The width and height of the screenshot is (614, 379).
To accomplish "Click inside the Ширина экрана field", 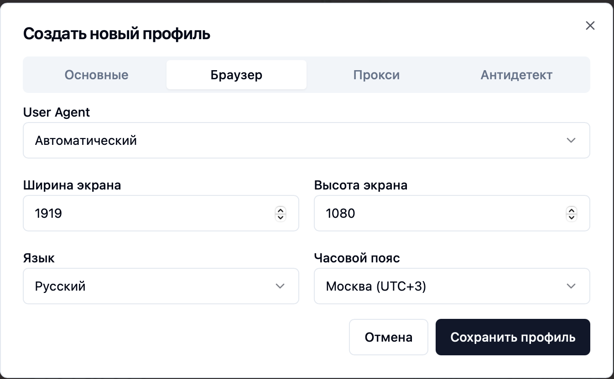I will pyautogui.click(x=137, y=213).
